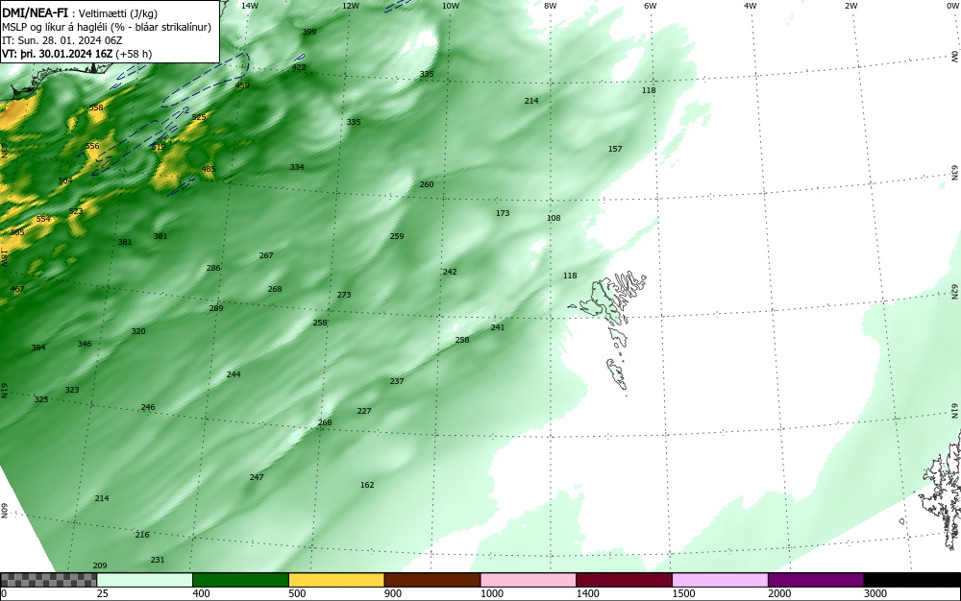The image size is (961, 601).
Task: Click the map value 260
Action: click(x=427, y=184)
